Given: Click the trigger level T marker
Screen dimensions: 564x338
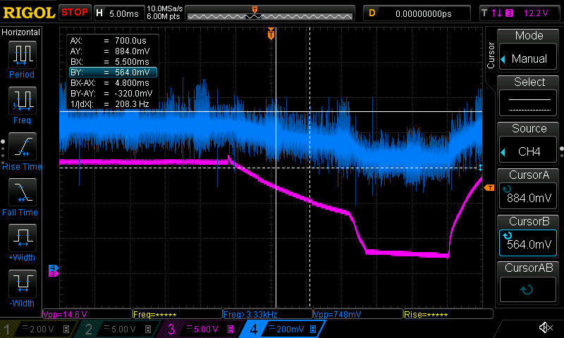Looking at the screenshot, I should pyautogui.click(x=489, y=188).
